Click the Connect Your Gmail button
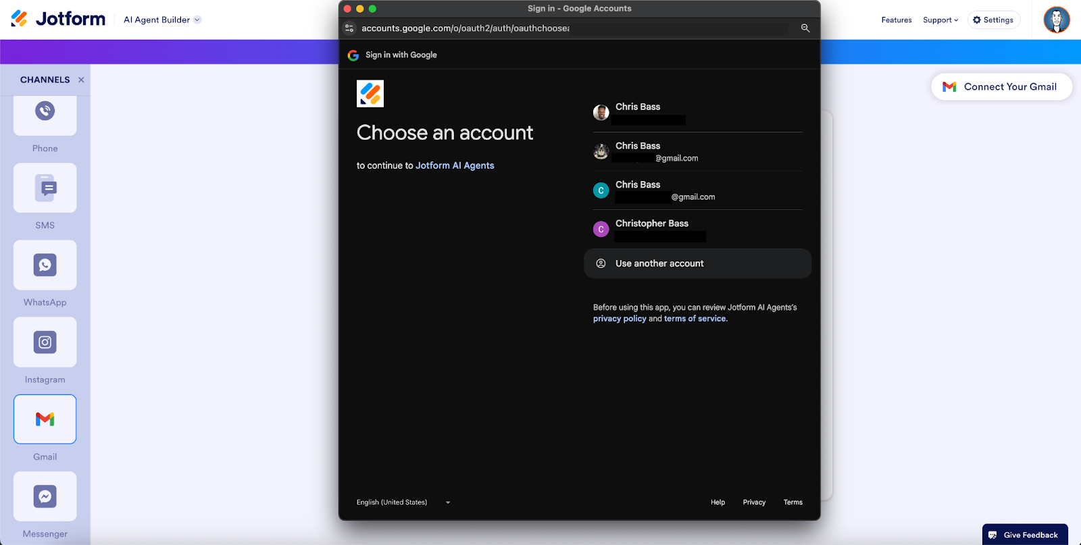Viewport: 1081px width, 545px height. pos(1001,86)
